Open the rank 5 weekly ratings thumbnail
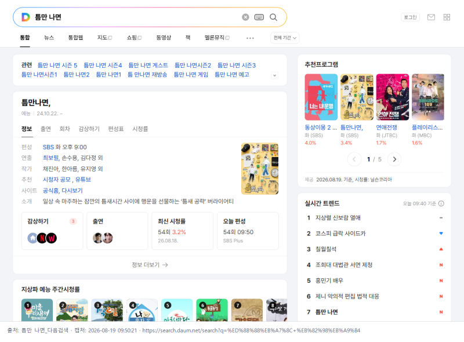 click(177, 310)
